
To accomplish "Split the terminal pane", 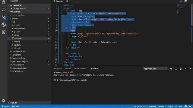I will point(176,69).
